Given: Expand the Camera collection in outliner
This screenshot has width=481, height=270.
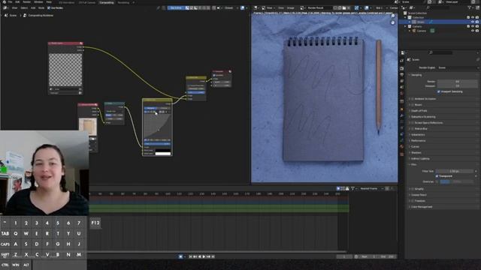Looking at the screenshot, I should (406, 27).
